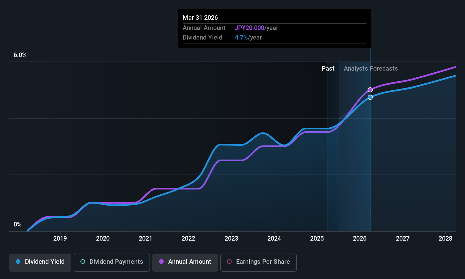Toggle the Dividend Yield legend button
The image size is (465, 279).
tap(40, 262)
